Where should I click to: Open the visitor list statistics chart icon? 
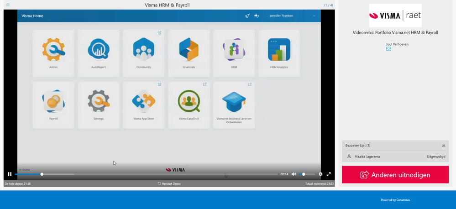pyautogui.click(x=444, y=145)
